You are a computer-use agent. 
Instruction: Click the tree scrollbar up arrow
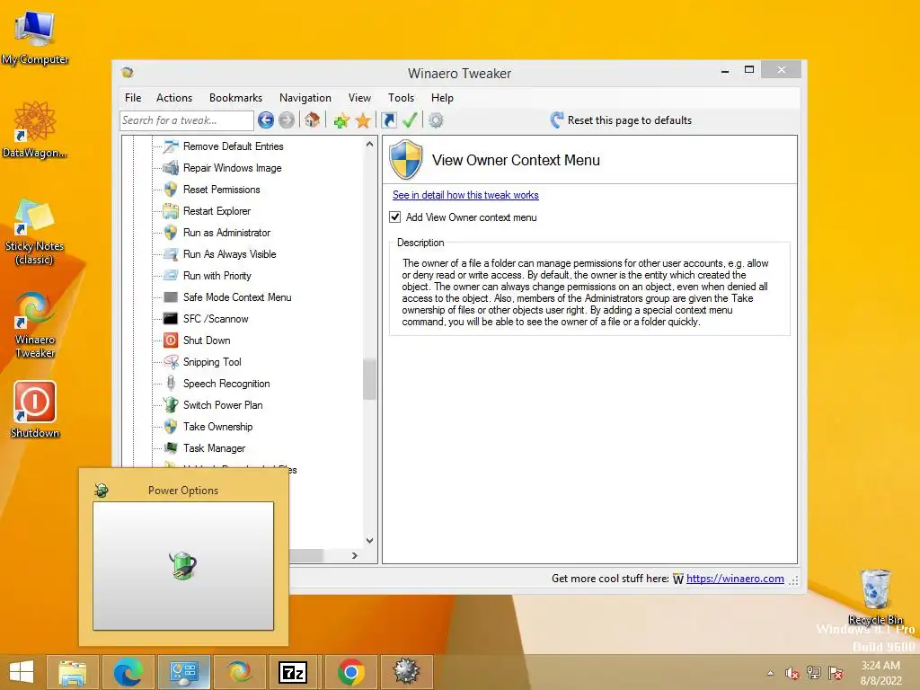coord(369,144)
